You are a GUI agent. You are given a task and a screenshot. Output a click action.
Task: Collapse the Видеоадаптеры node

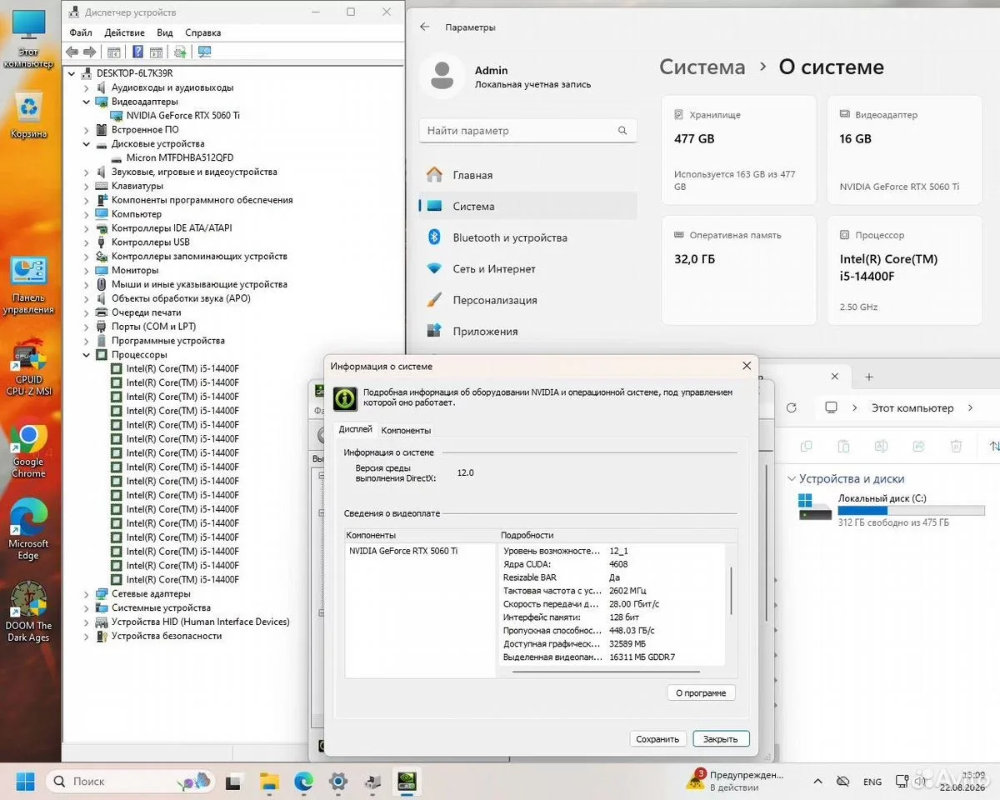(x=87, y=102)
